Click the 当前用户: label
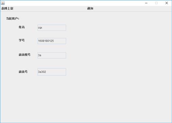Viewport: 172px width, 123px height. click(13, 18)
